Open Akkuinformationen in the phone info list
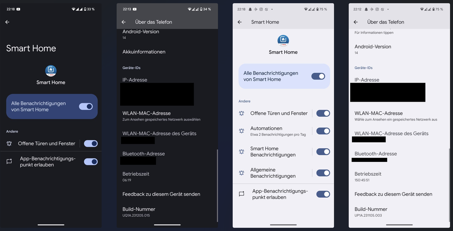The height and width of the screenshot is (231, 453). point(144,52)
